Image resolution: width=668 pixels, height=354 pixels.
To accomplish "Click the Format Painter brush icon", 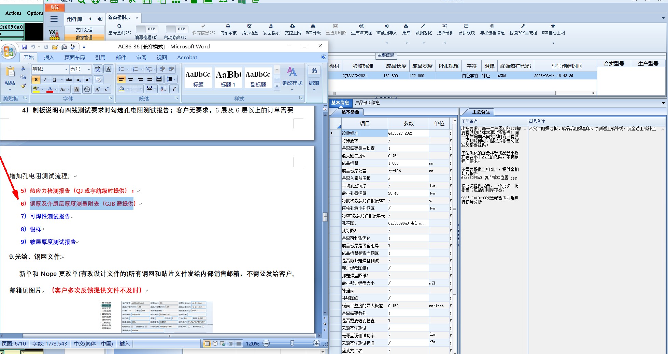I will (23, 86).
